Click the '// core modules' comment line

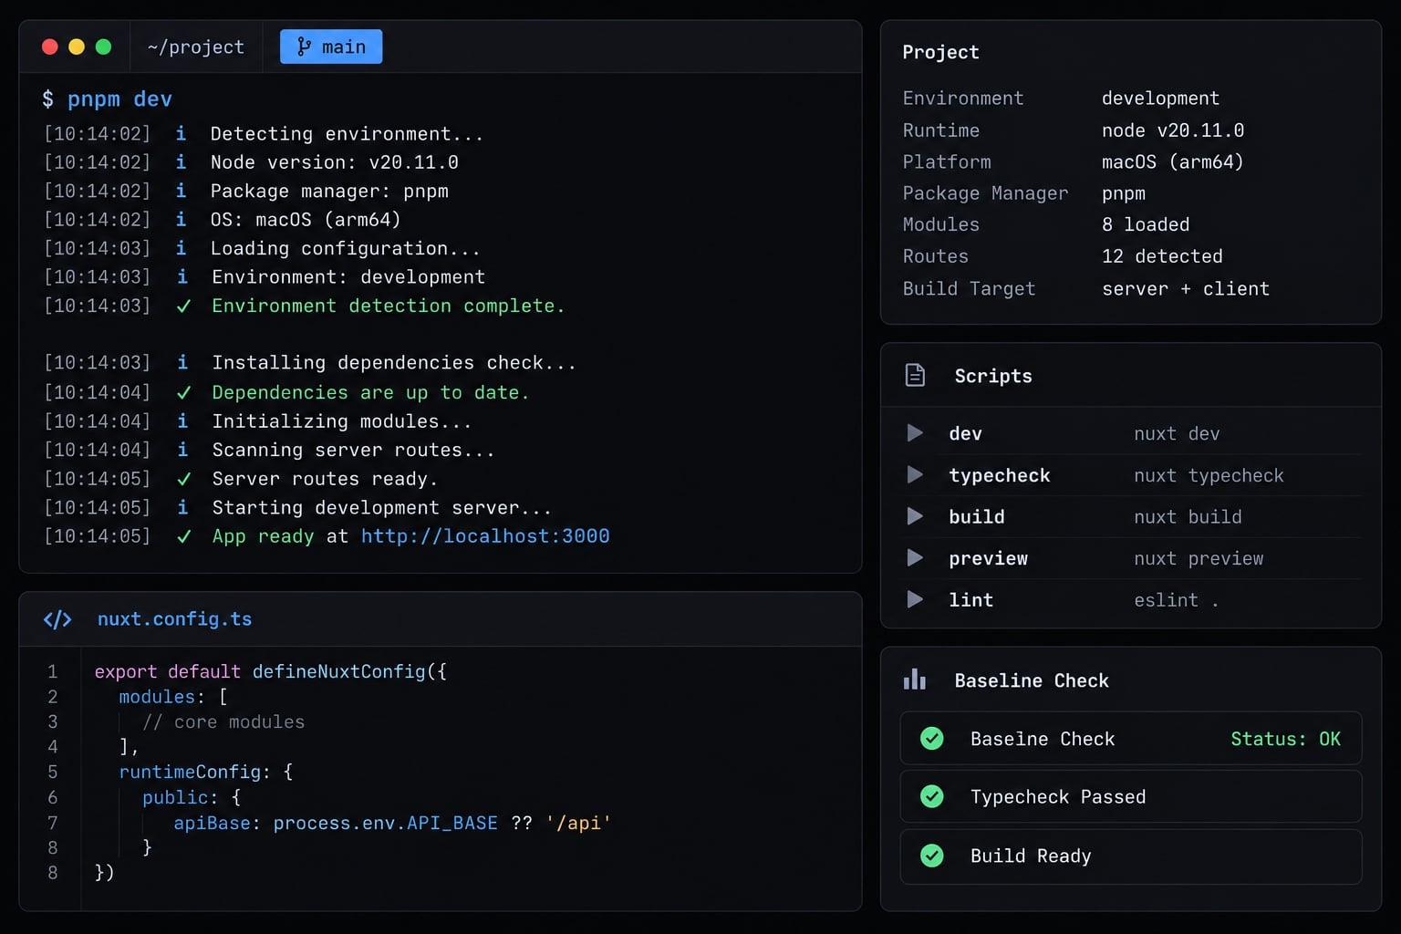click(x=223, y=721)
